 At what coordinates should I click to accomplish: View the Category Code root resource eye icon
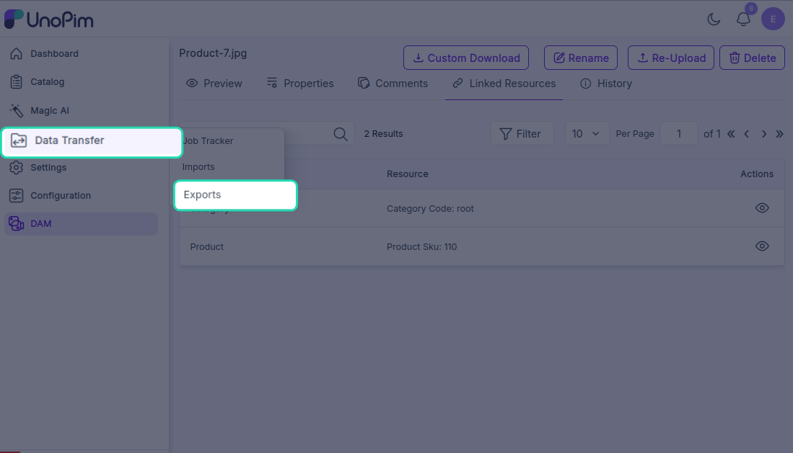[x=762, y=208]
